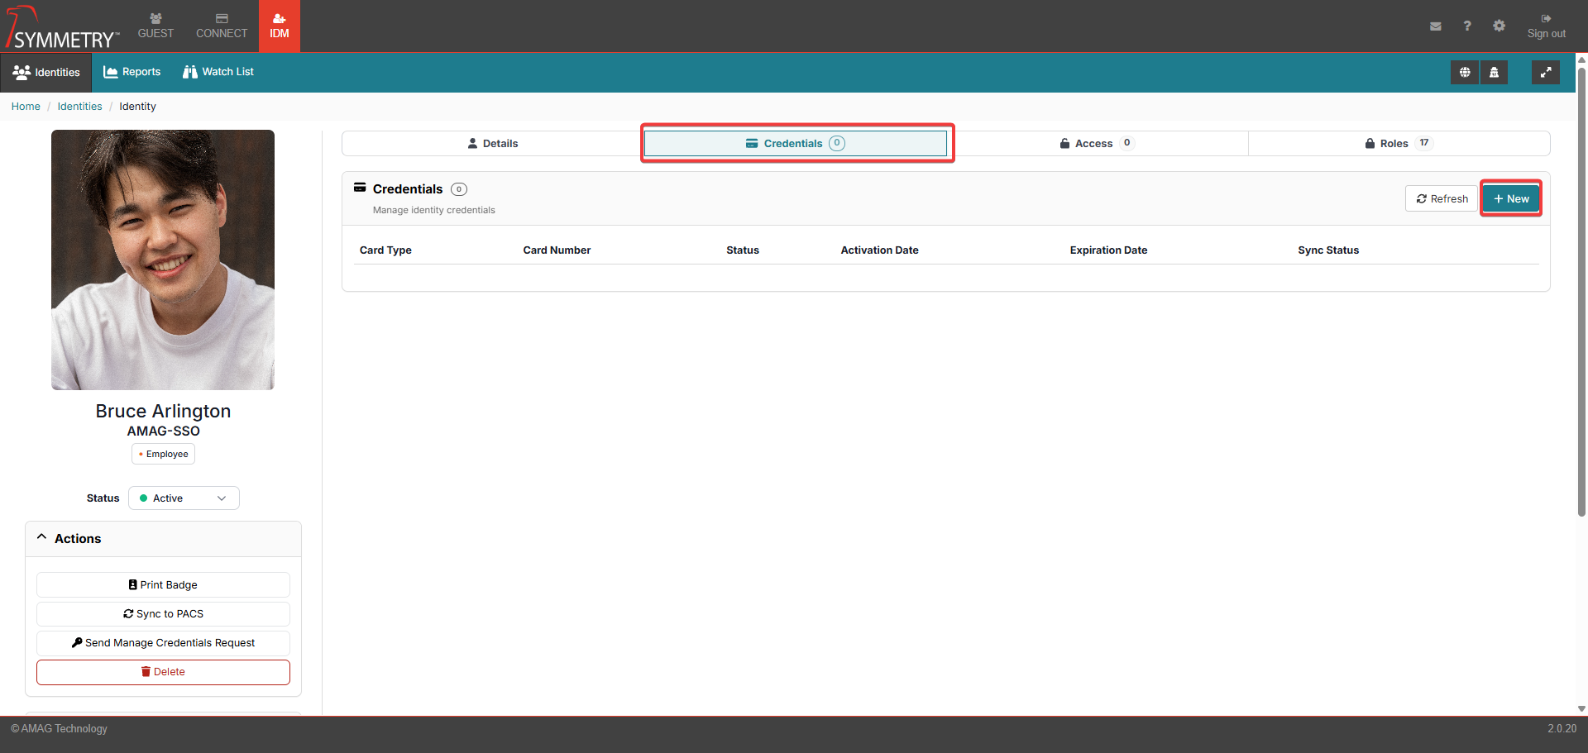The width and height of the screenshot is (1588, 753).
Task: Open the Reports menu item
Action: 132,73
